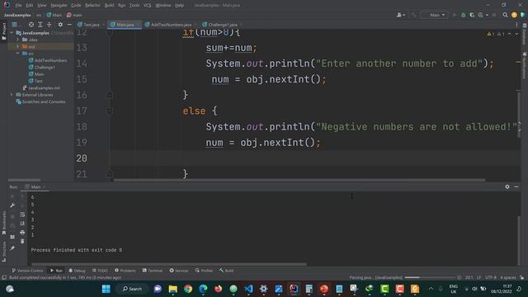Open dropdown arrow beside profiler icon

pos(487,15)
